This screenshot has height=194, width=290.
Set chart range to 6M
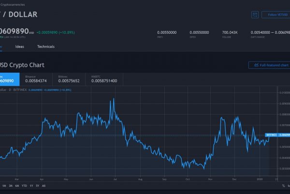pyautogui.click(x=17, y=186)
